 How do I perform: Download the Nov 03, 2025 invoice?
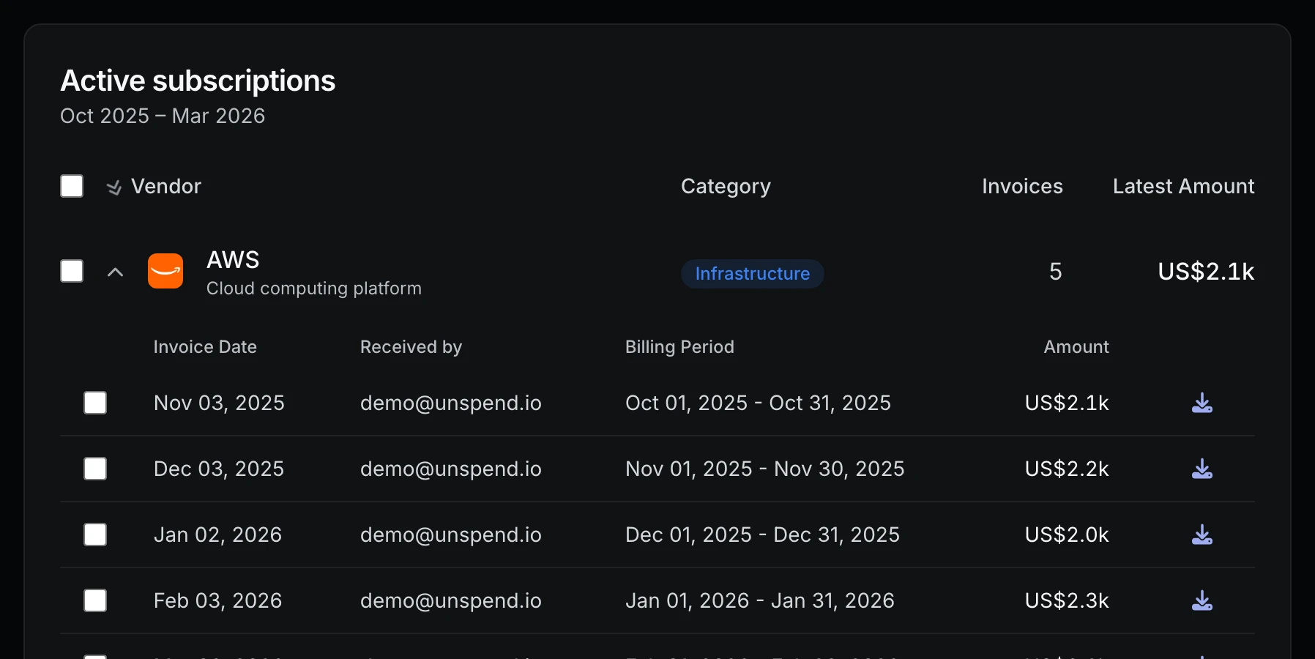pos(1203,402)
